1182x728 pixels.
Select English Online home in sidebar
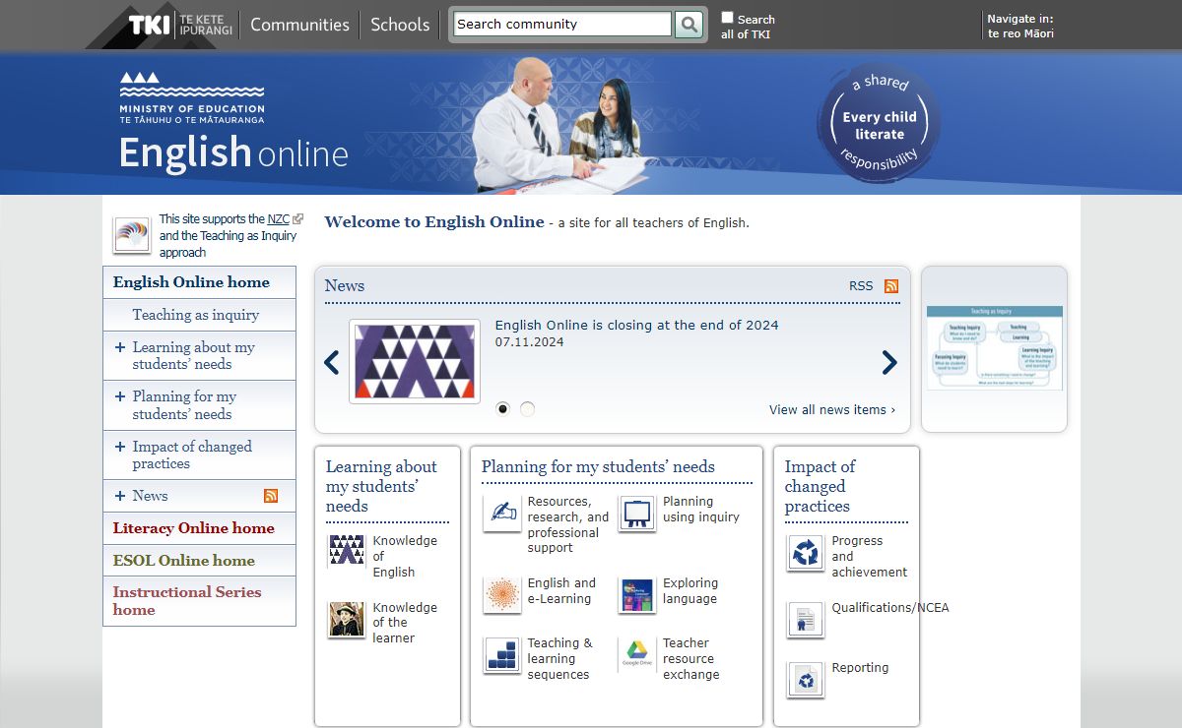pyautogui.click(x=199, y=282)
